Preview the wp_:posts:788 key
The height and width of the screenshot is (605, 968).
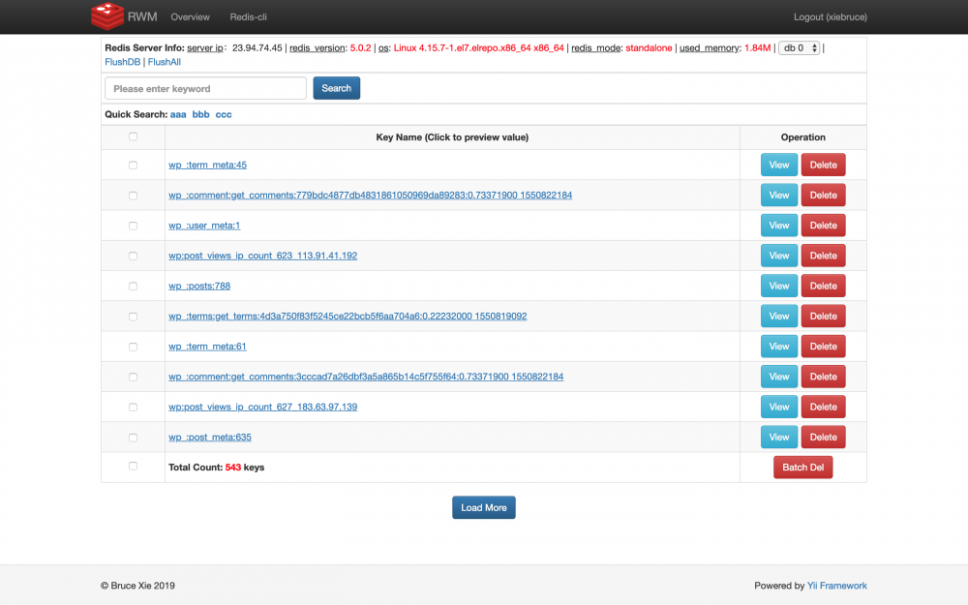pyautogui.click(x=199, y=286)
